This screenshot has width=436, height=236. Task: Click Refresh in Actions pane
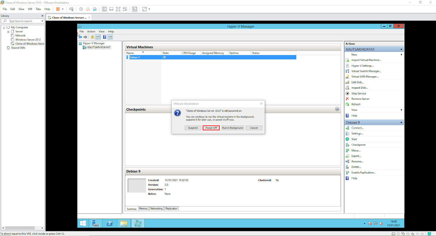click(356, 104)
